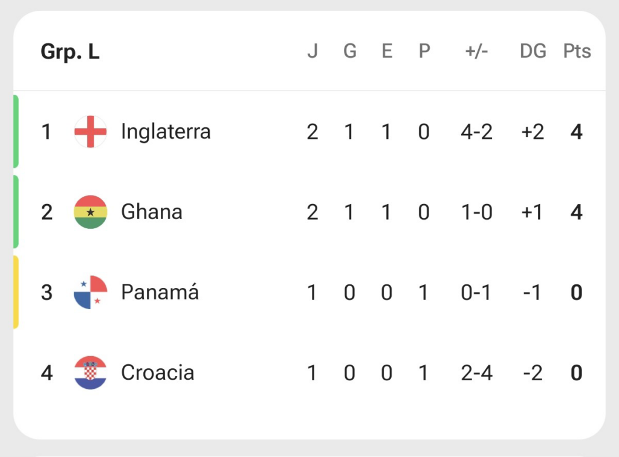
Task: Click Inglaterra's 4-2 goal record
Action: click(x=476, y=132)
